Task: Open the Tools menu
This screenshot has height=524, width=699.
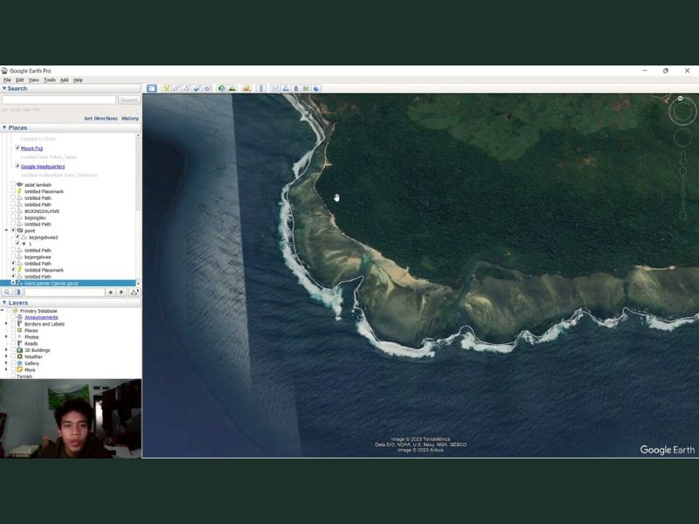Action: pyautogui.click(x=50, y=79)
